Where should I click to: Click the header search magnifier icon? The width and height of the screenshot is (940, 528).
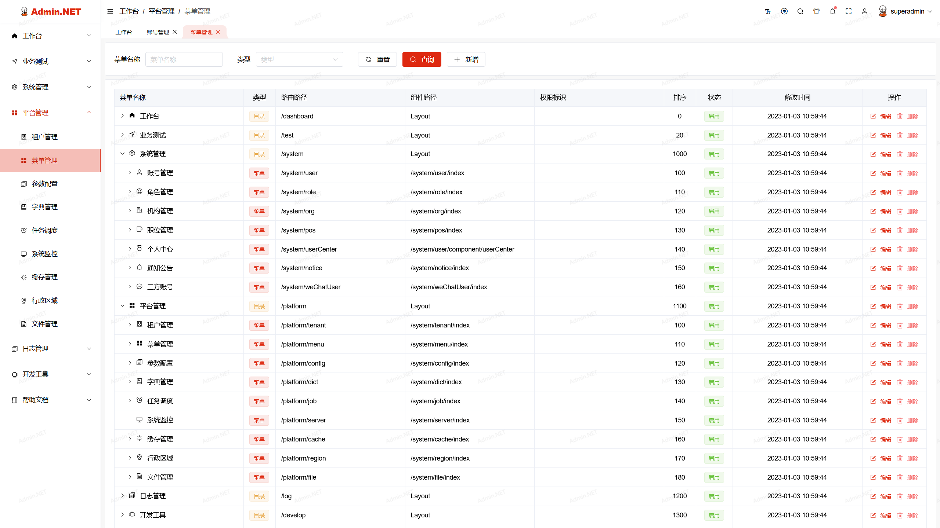point(800,11)
